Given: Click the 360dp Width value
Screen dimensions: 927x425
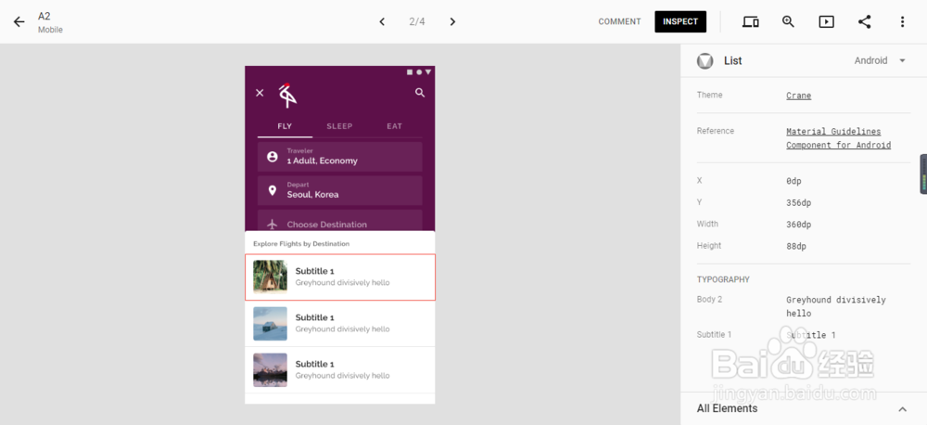Looking at the screenshot, I should tap(799, 225).
